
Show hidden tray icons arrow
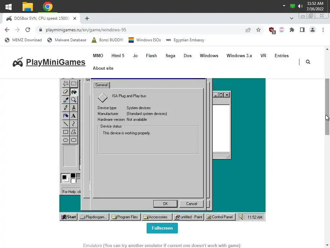pyautogui.click(x=284, y=6)
